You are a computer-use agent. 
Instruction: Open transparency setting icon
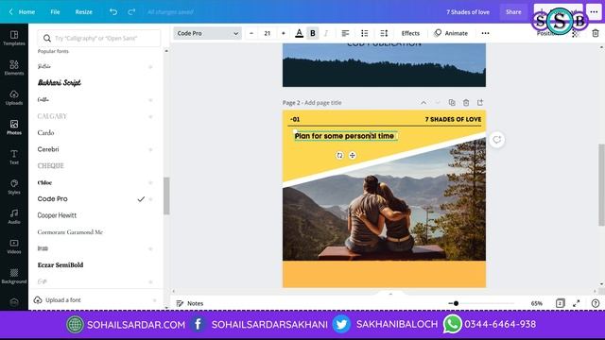tap(576, 34)
